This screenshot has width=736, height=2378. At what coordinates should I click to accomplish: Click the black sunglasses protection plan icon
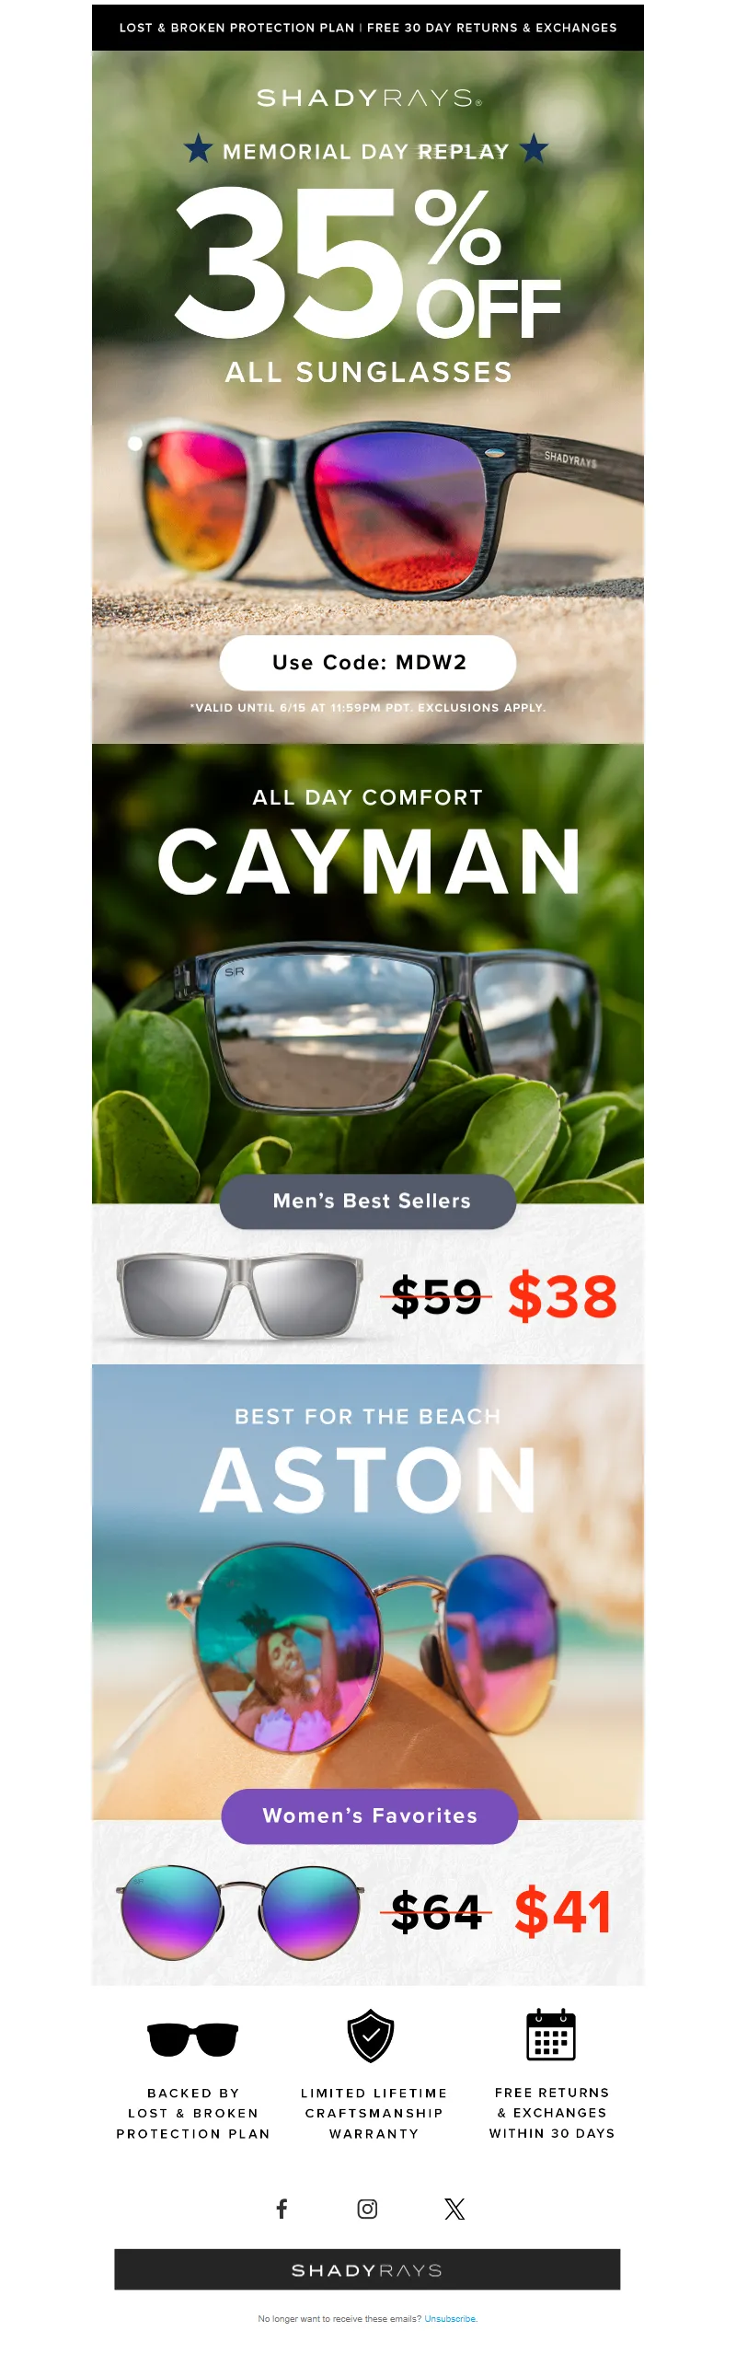[193, 2039]
